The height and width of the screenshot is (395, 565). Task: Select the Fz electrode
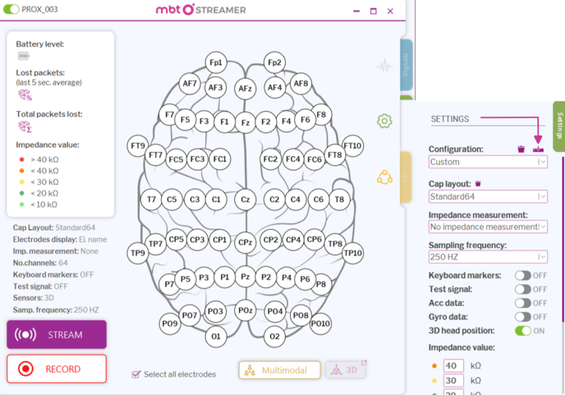[245, 122]
